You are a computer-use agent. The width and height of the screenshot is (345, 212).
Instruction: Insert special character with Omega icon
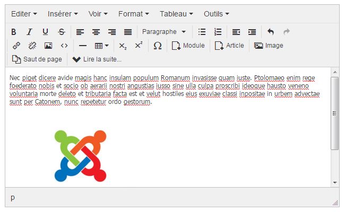(x=158, y=46)
